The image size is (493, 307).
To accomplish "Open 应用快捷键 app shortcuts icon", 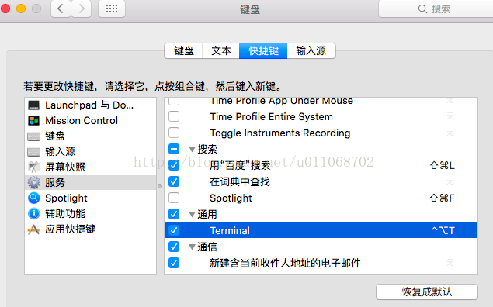I will tap(33, 229).
